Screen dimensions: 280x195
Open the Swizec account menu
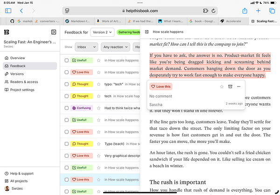click(14, 188)
